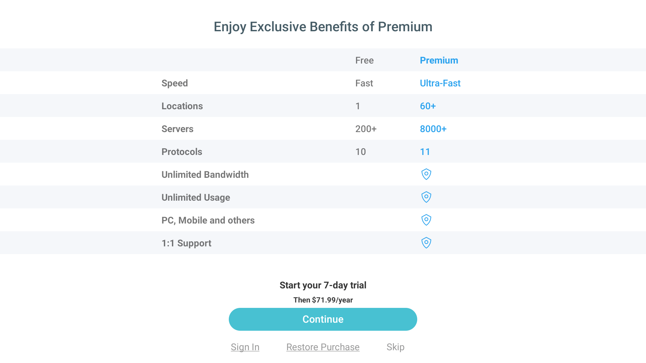Screen dimensions: 646x363
Task: Start the trial with Continue button
Action: tap(323, 319)
